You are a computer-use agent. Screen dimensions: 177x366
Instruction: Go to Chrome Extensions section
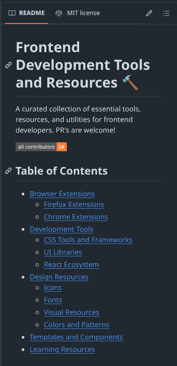pos(76,217)
